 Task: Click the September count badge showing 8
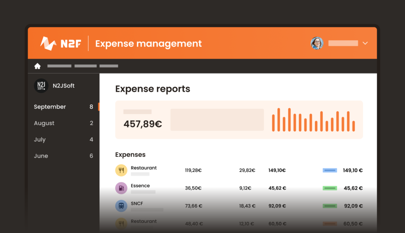[91, 107]
